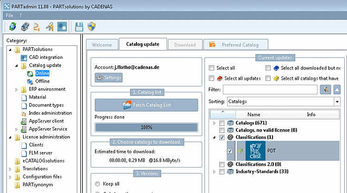Click the collapse up-arrow button beside filter
This screenshot has height=193, width=347.
point(337,89)
